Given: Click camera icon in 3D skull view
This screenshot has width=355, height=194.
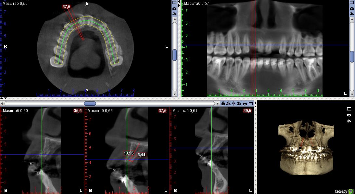Looking at the screenshot, I should tap(349, 115).
